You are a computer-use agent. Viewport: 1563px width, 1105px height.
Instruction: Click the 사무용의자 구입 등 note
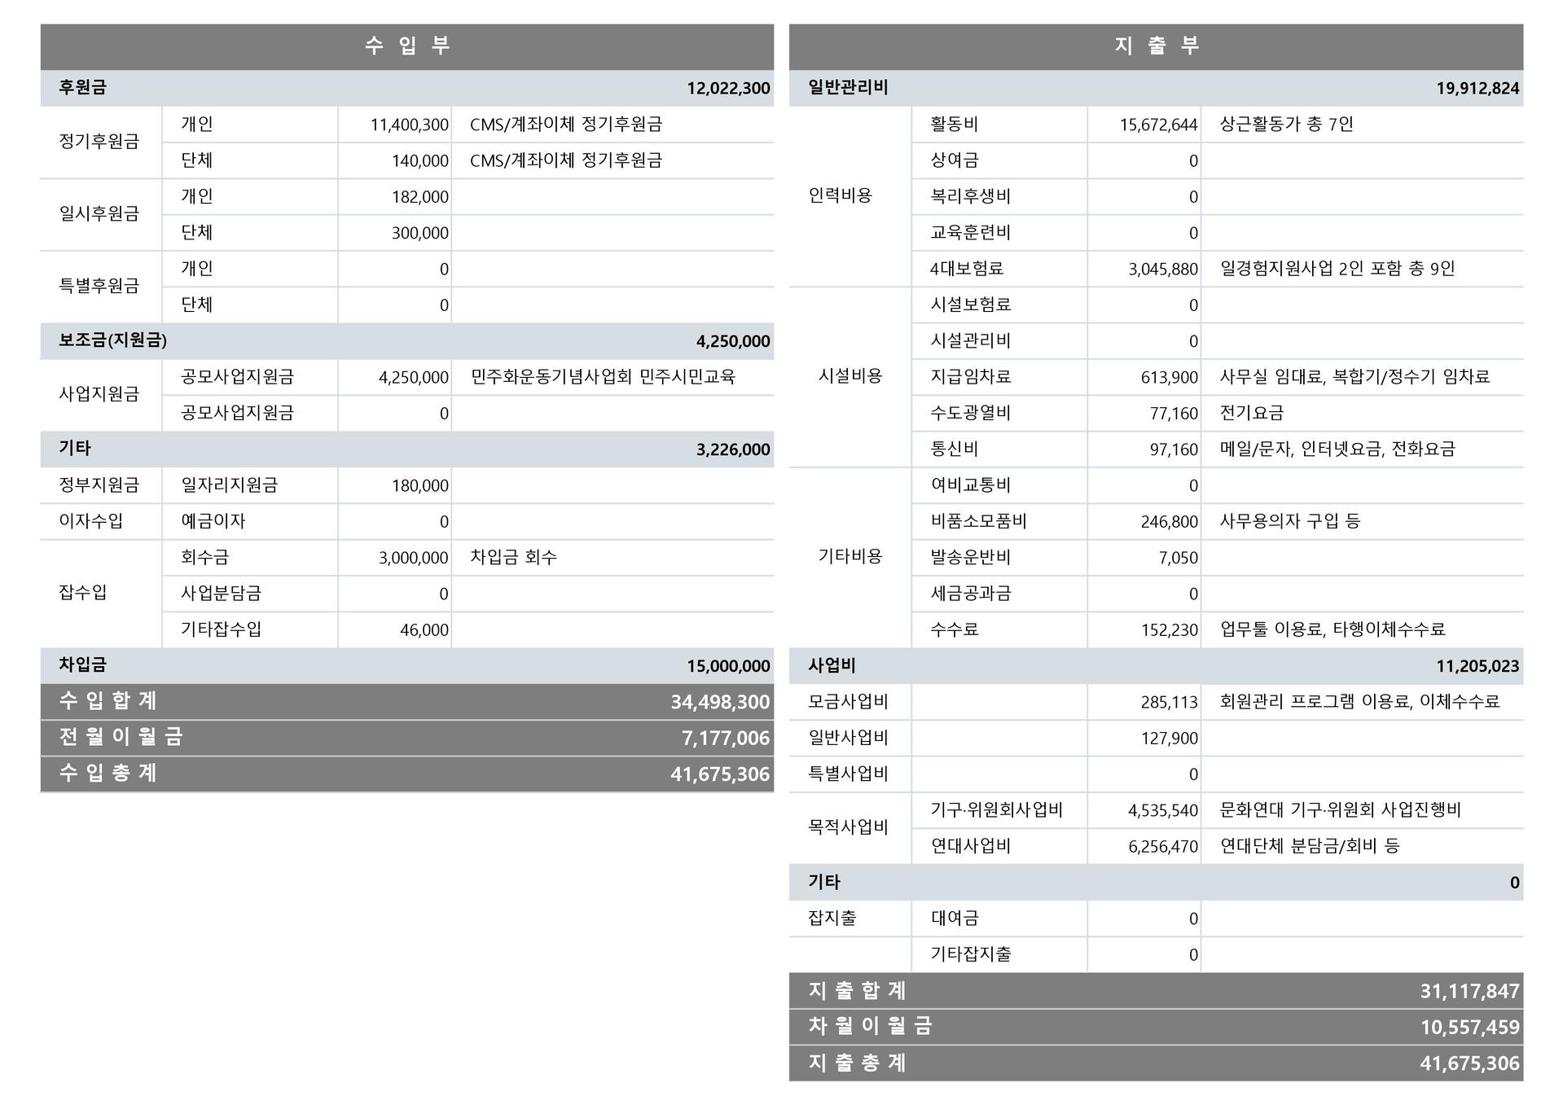click(1289, 521)
